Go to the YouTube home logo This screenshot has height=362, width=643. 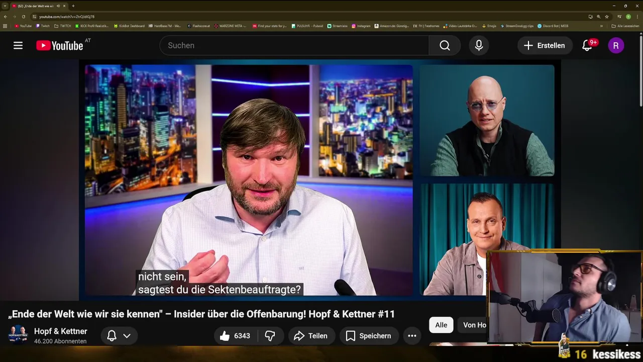coord(60,45)
